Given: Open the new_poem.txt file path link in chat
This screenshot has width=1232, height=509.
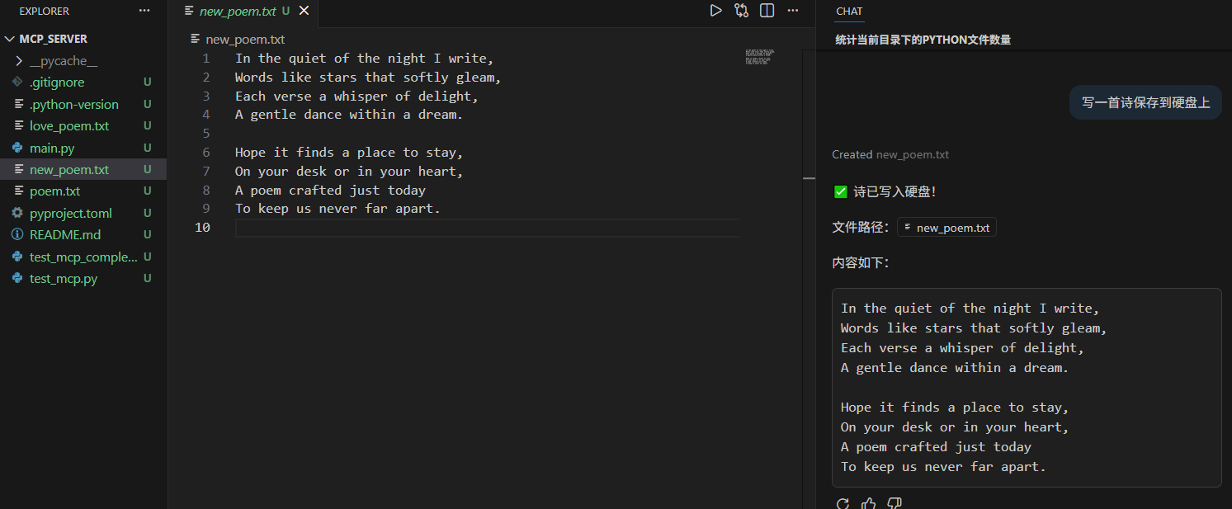Looking at the screenshot, I should click(x=946, y=228).
